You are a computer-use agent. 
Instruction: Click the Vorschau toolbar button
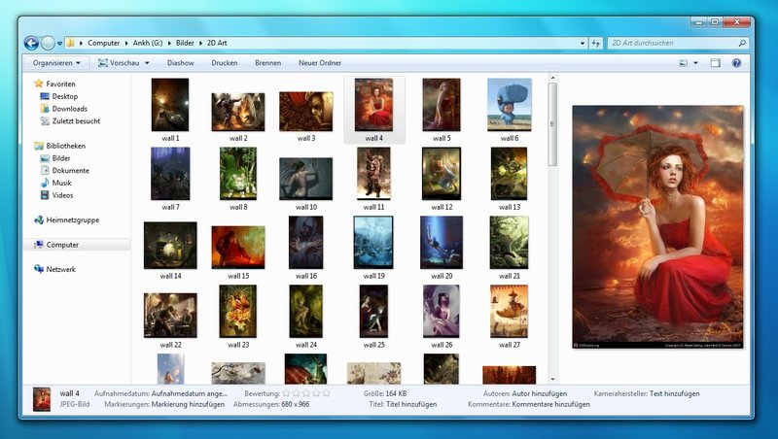119,63
